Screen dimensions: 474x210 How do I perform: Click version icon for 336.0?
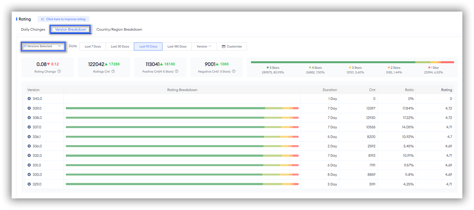tap(29, 146)
